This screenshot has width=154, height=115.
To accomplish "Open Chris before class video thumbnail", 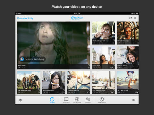I will (x=128, y=33).
